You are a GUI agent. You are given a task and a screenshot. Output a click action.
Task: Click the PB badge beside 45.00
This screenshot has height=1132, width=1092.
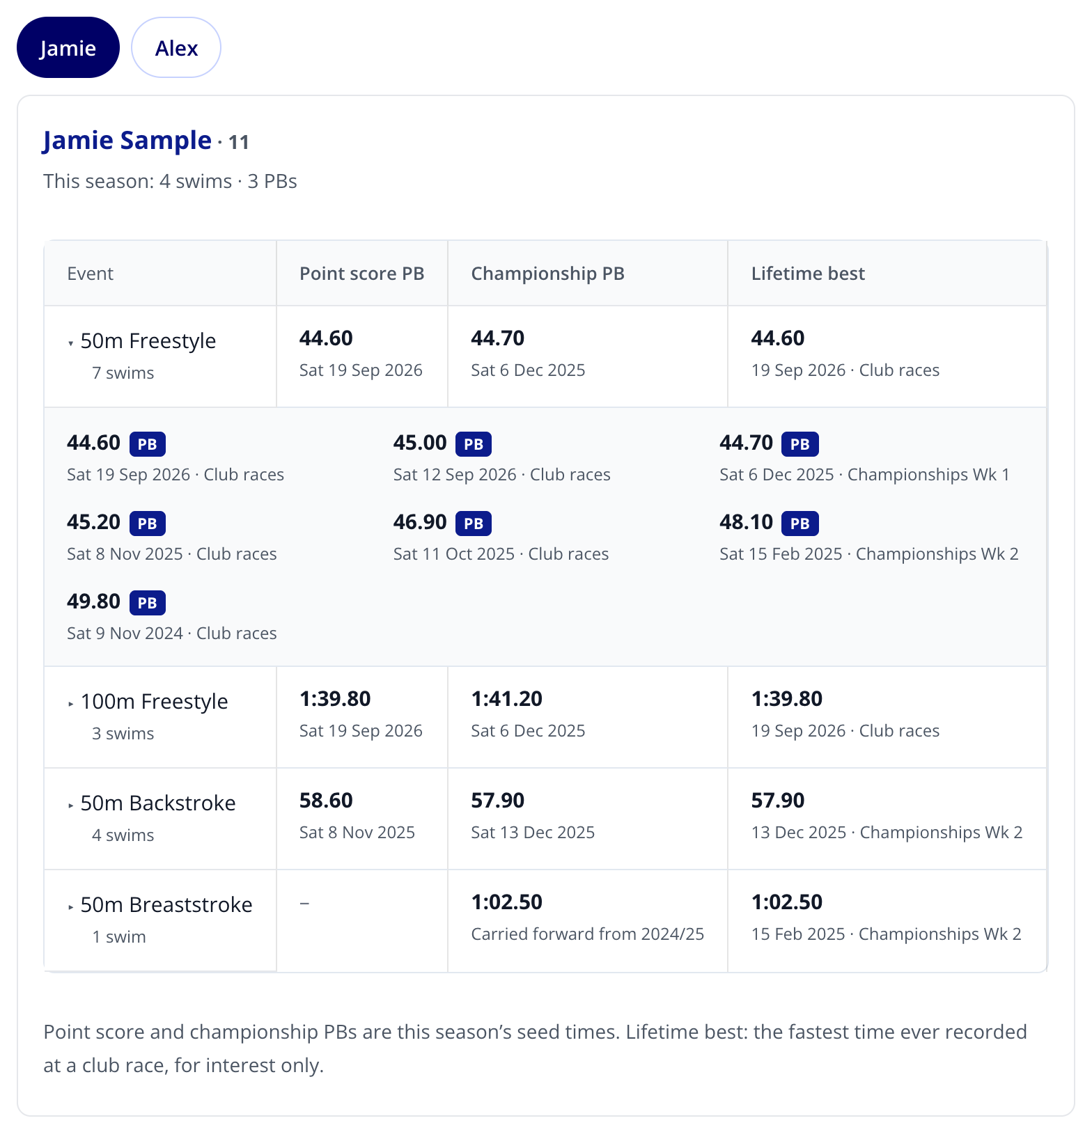(x=474, y=444)
